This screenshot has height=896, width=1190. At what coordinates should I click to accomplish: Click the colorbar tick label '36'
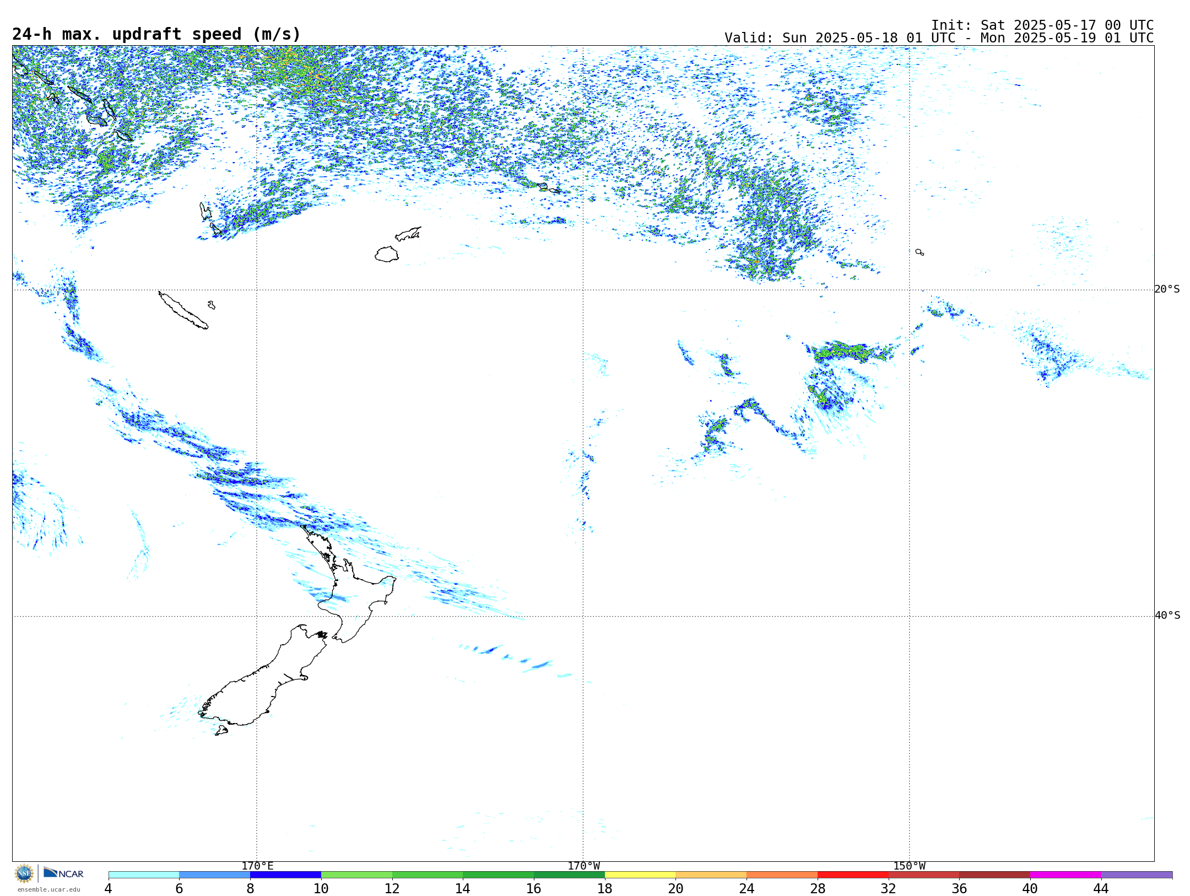tap(959, 888)
